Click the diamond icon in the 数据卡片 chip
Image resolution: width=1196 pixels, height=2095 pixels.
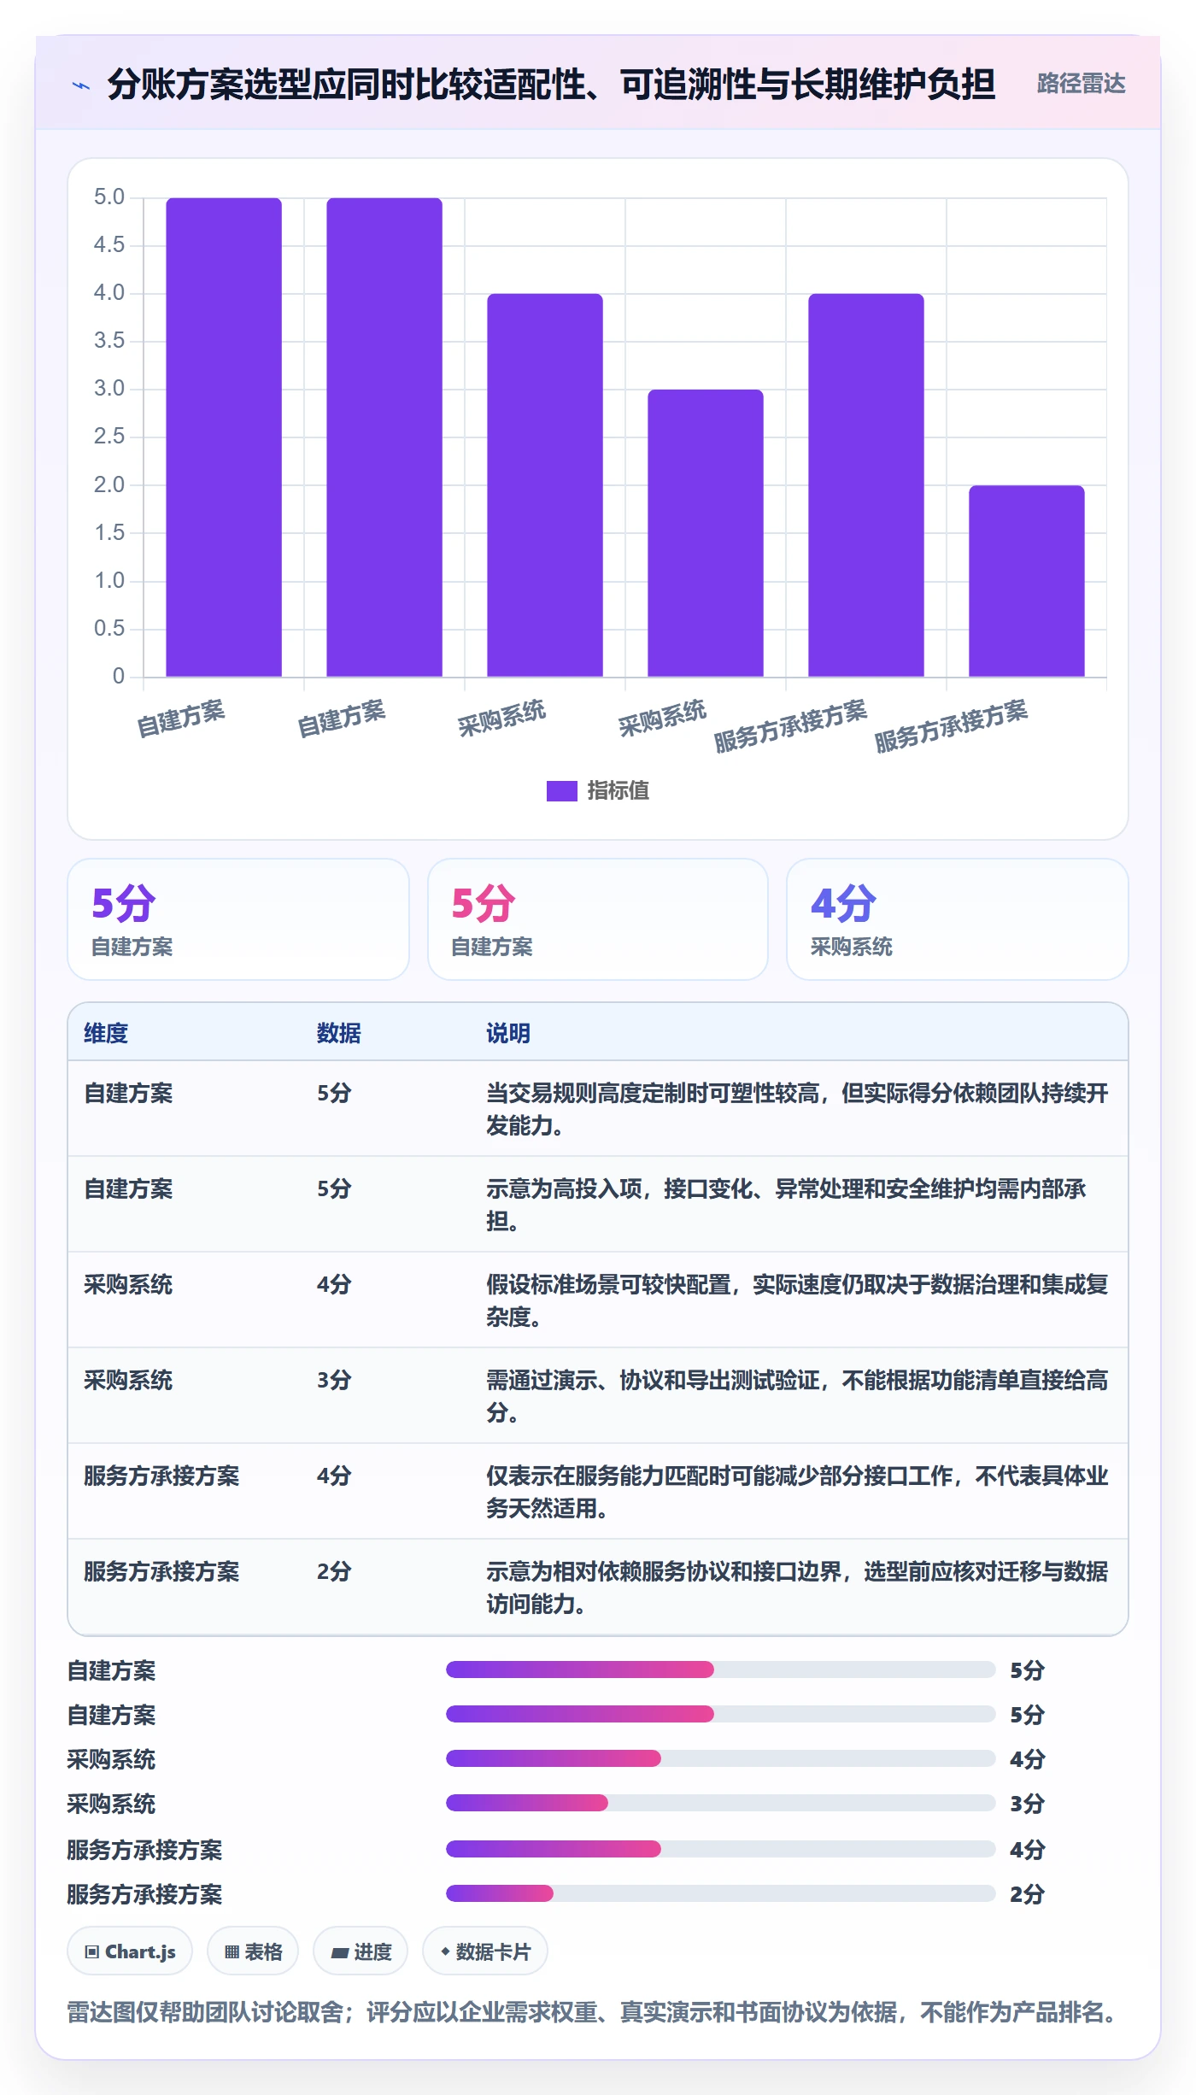pos(445,1951)
